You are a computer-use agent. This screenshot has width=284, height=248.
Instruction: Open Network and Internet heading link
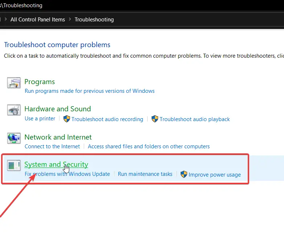coord(58,137)
